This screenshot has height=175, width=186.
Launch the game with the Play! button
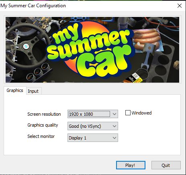(x=131, y=165)
